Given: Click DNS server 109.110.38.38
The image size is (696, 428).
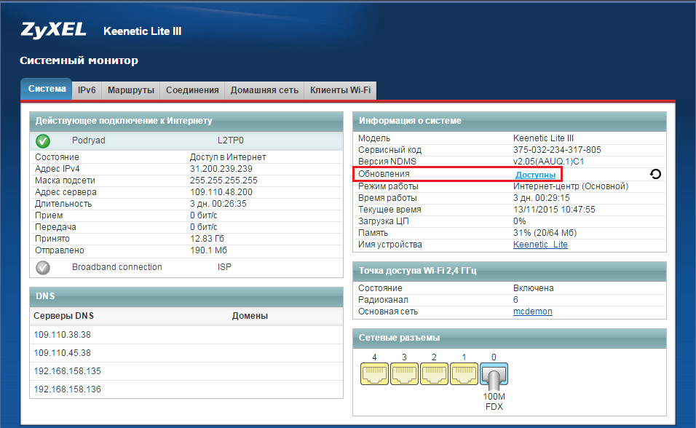Looking at the screenshot, I should 62,335.
